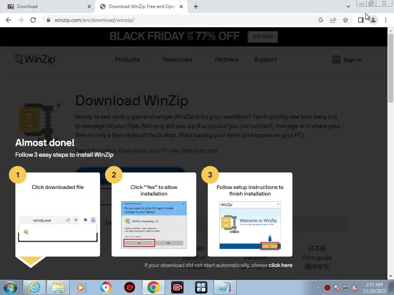Open the Windows Start menu

click(10, 287)
